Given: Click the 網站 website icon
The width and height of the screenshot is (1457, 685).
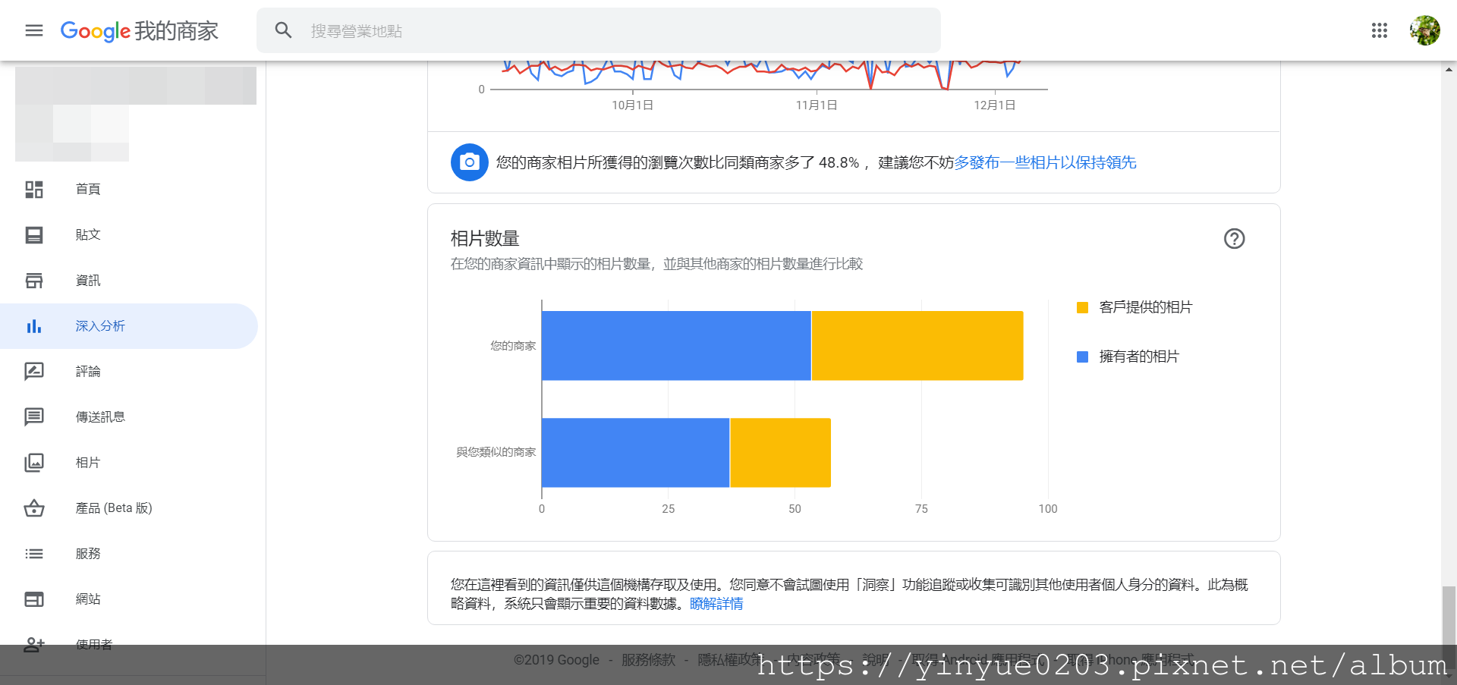Looking at the screenshot, I should pos(34,599).
